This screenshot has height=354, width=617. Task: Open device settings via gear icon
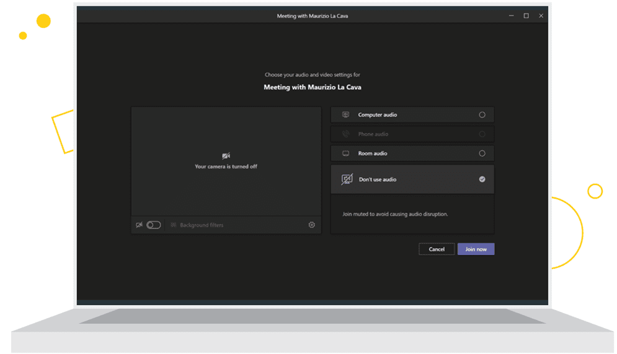[311, 225]
